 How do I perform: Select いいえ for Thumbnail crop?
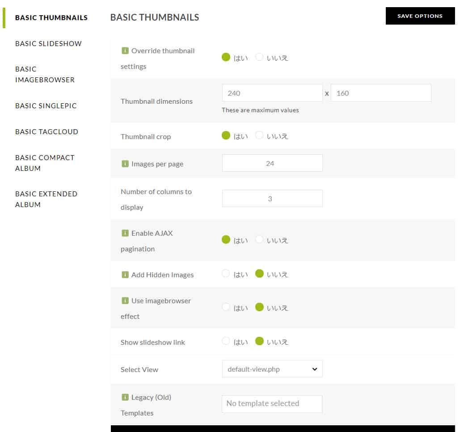coord(259,136)
